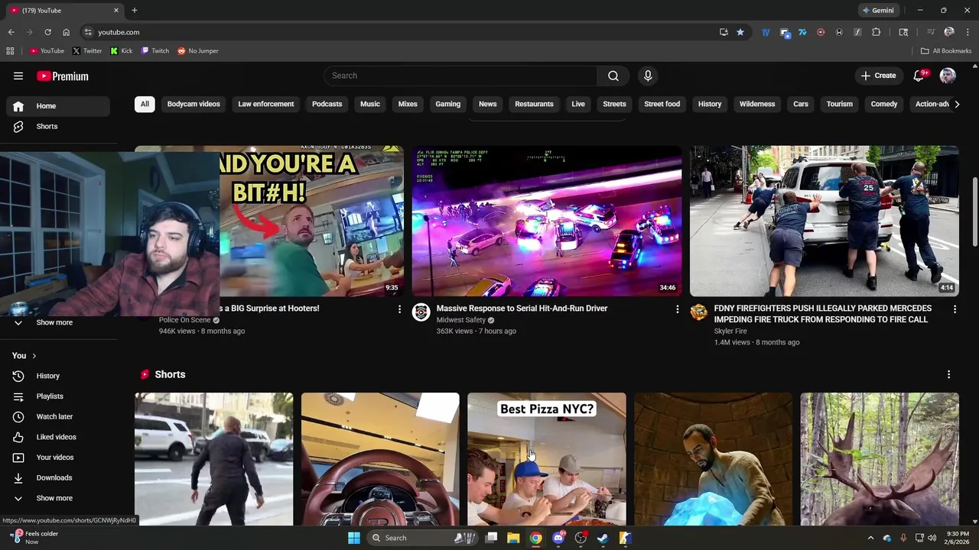The image size is (979, 550).
Task: Select the Law enforcement chip
Action: [266, 104]
